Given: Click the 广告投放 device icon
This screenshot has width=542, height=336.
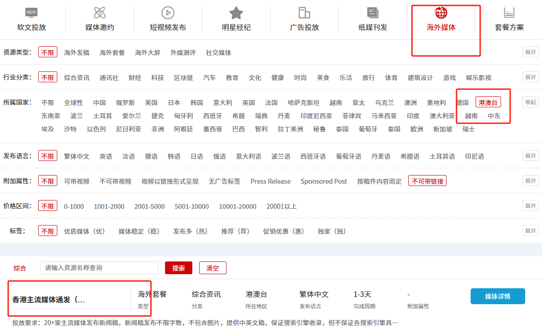Looking at the screenshot, I should click(x=304, y=12).
